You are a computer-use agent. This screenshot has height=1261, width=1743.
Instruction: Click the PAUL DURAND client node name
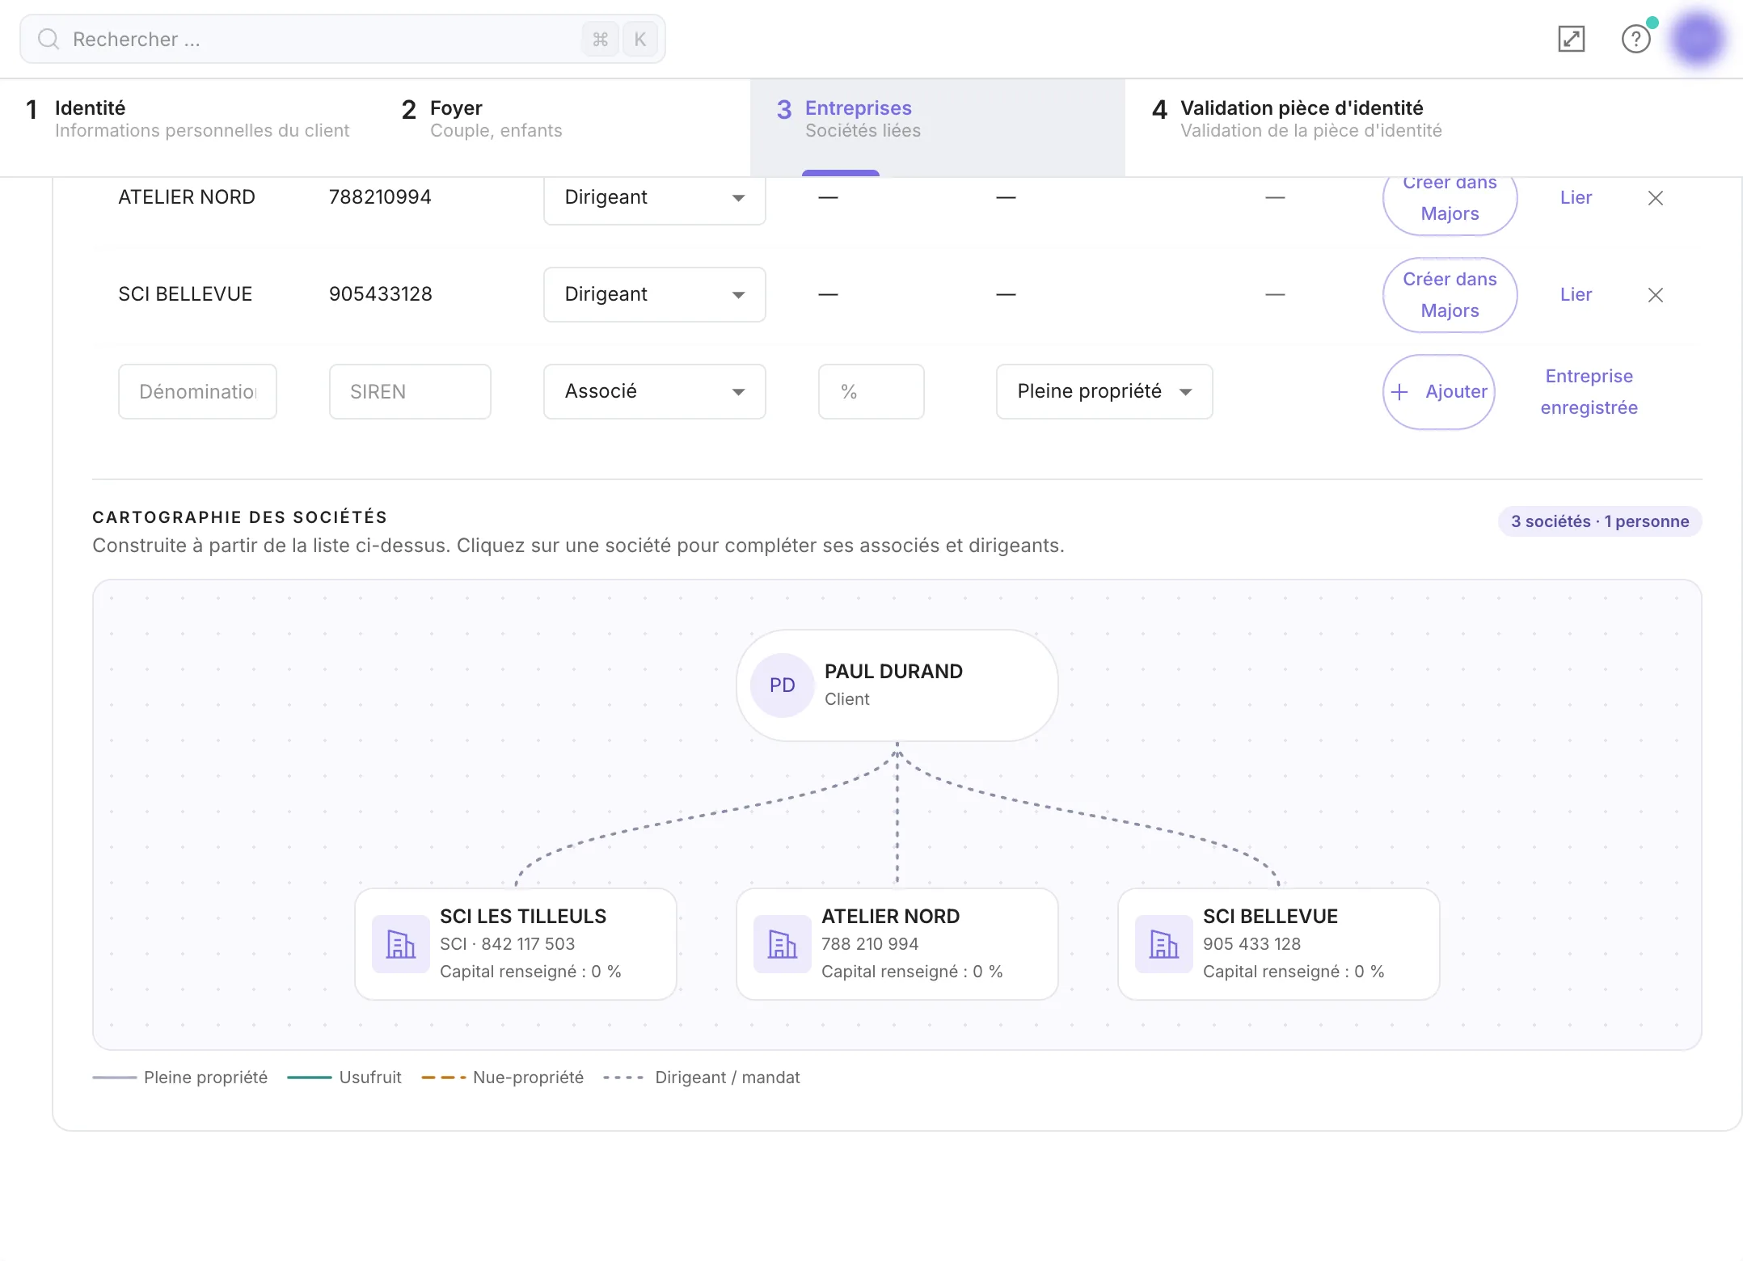(893, 671)
